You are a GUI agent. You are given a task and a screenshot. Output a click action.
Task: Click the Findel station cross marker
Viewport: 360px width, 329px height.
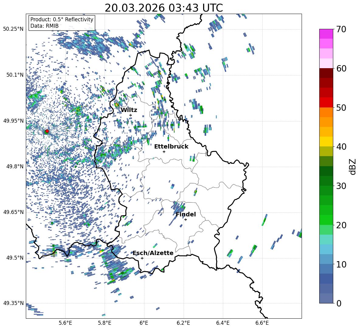pos(185,219)
